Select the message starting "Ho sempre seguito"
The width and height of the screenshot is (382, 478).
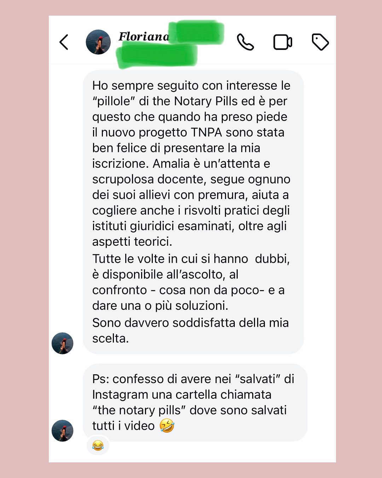193,212
